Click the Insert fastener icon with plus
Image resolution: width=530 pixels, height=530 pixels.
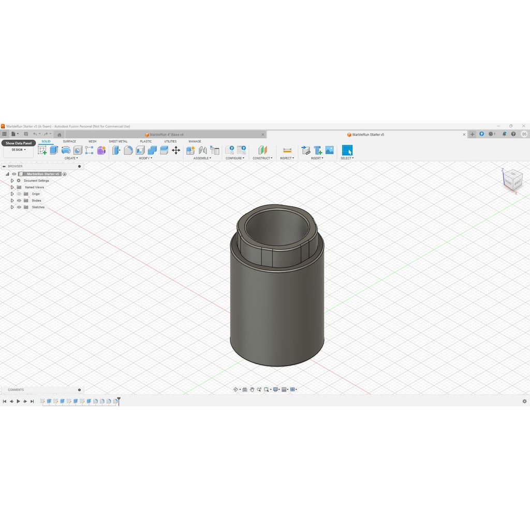pos(318,151)
